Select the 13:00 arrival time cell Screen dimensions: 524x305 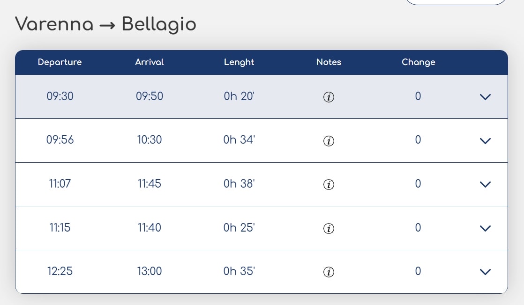[150, 271]
